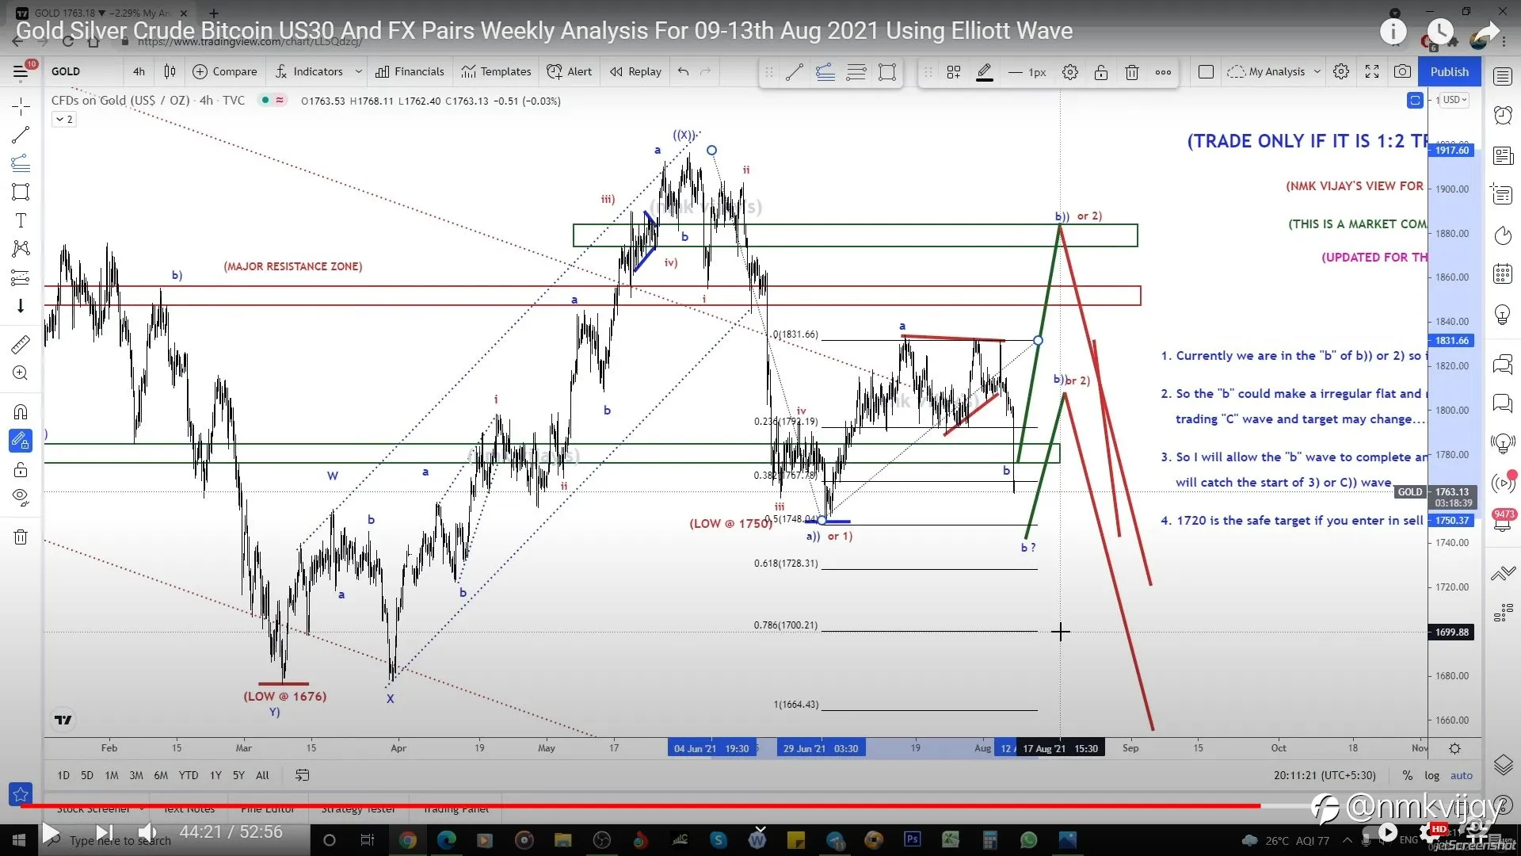The width and height of the screenshot is (1521, 856).
Task: Open the prediction and measurement tools
Action: pyautogui.click(x=21, y=277)
